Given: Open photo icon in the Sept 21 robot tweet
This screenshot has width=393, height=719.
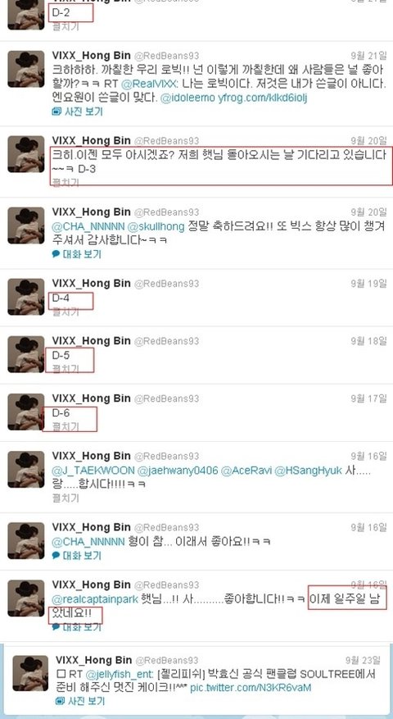Looking at the screenshot, I should [x=56, y=111].
